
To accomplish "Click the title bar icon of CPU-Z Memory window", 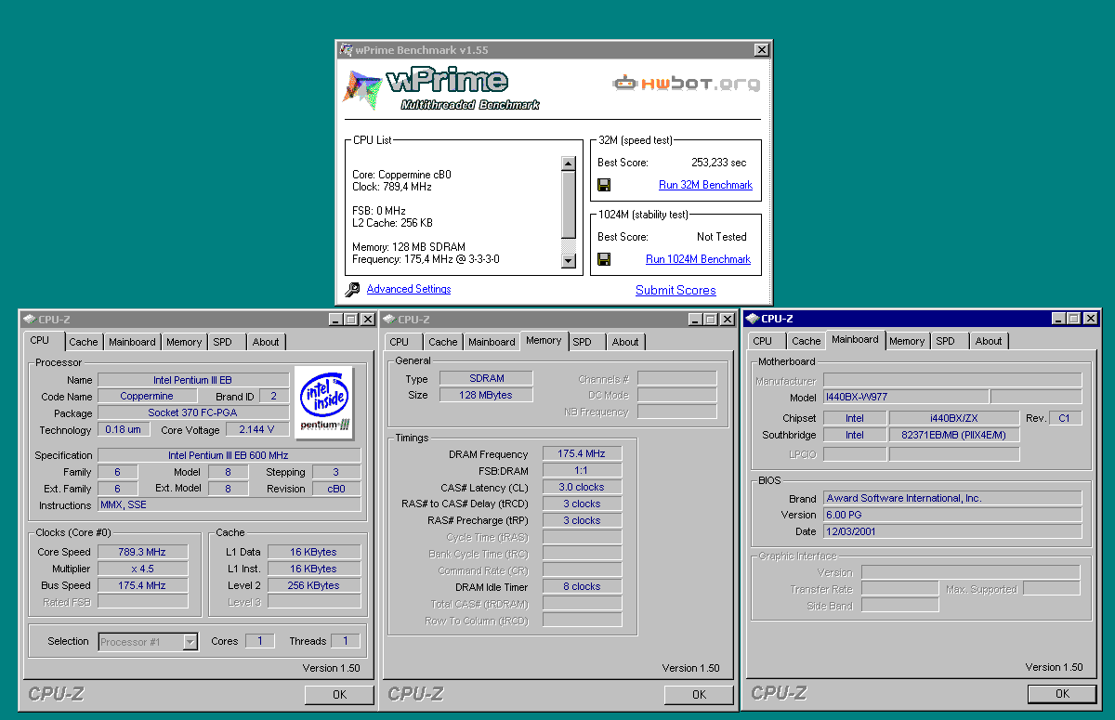I will click(x=389, y=319).
